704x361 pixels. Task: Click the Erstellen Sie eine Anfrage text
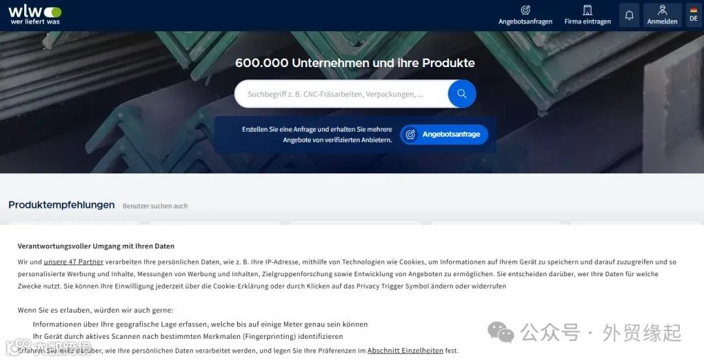coord(317,134)
